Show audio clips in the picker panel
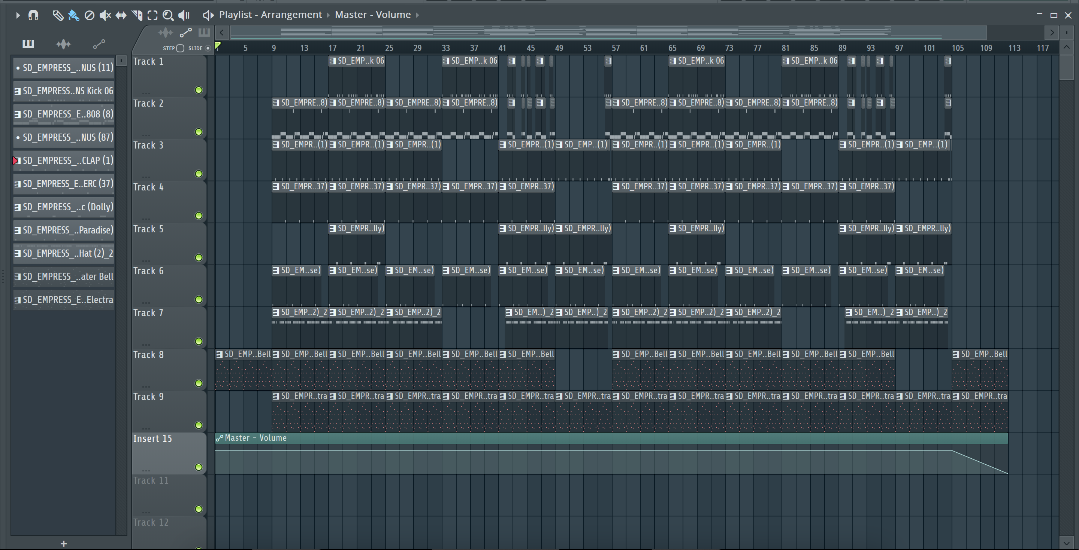The width and height of the screenshot is (1079, 550). 63,43
